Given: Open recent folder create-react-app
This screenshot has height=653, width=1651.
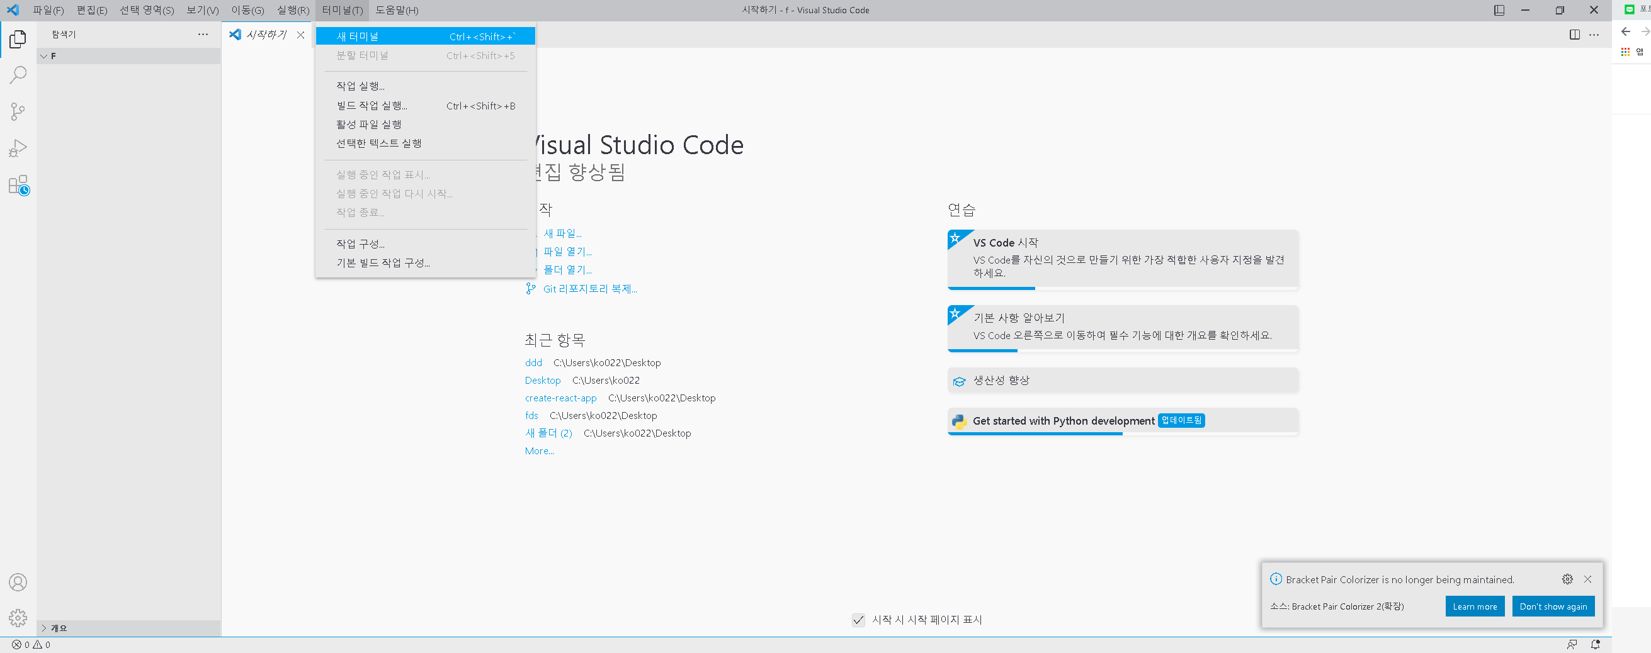Looking at the screenshot, I should (x=561, y=398).
